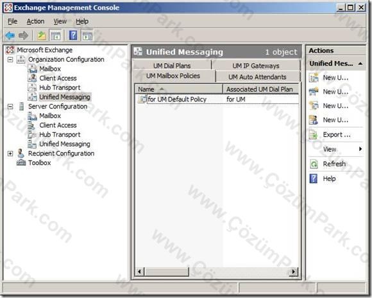Click the first New U... action icon

pos(314,78)
